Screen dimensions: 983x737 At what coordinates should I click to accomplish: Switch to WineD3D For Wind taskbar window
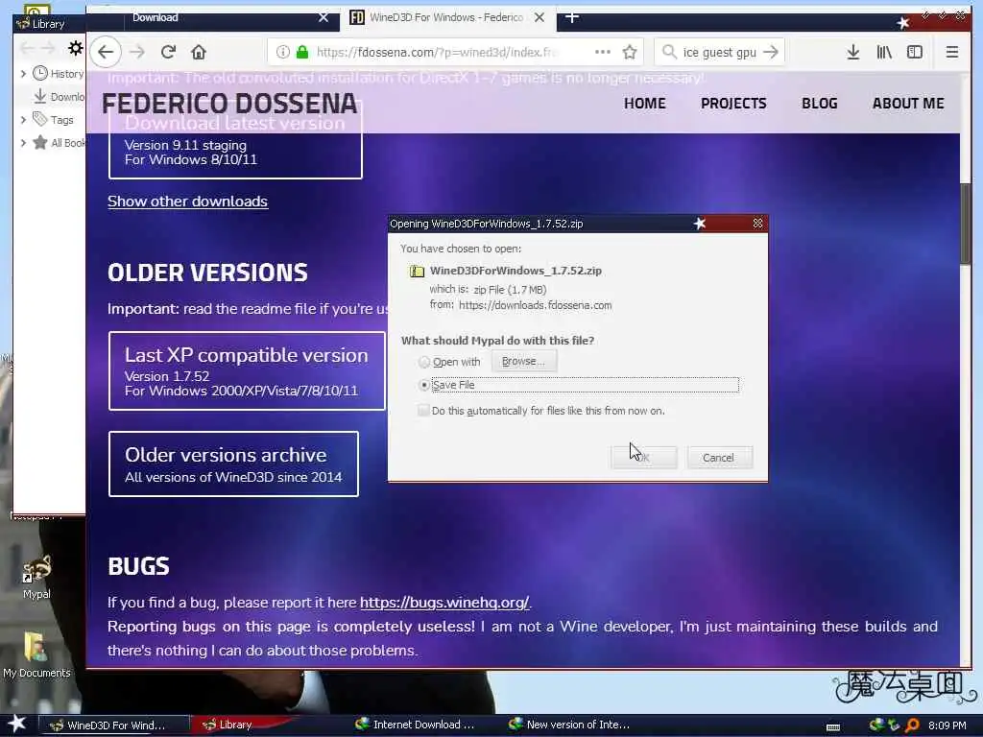114,725
